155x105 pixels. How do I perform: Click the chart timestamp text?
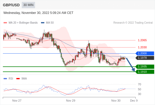point(38,13)
